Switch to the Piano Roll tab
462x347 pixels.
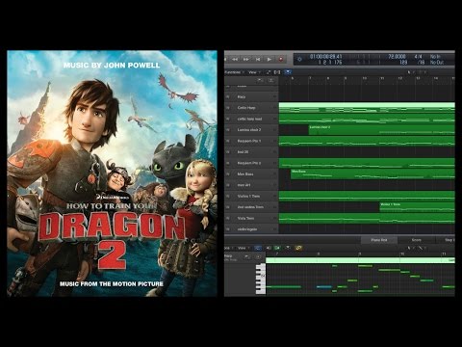[379, 240]
